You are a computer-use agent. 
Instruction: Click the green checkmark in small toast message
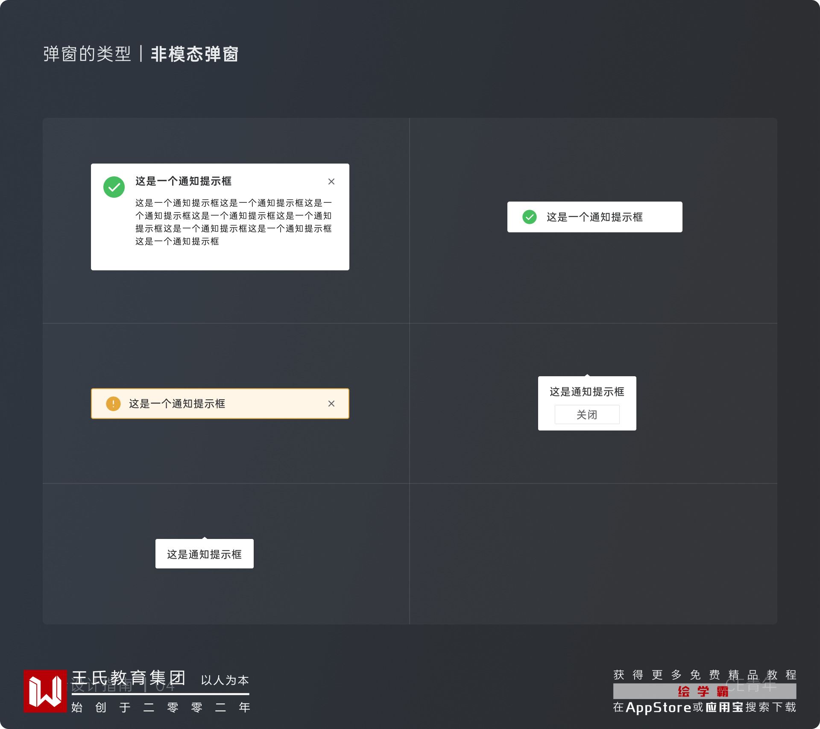click(530, 217)
